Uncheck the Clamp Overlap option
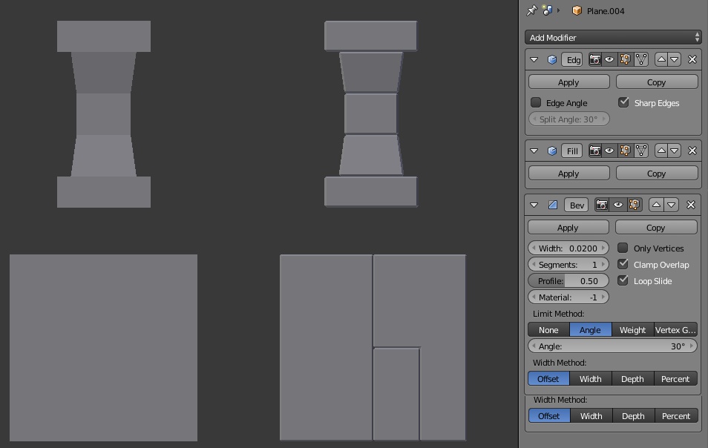 tap(623, 264)
